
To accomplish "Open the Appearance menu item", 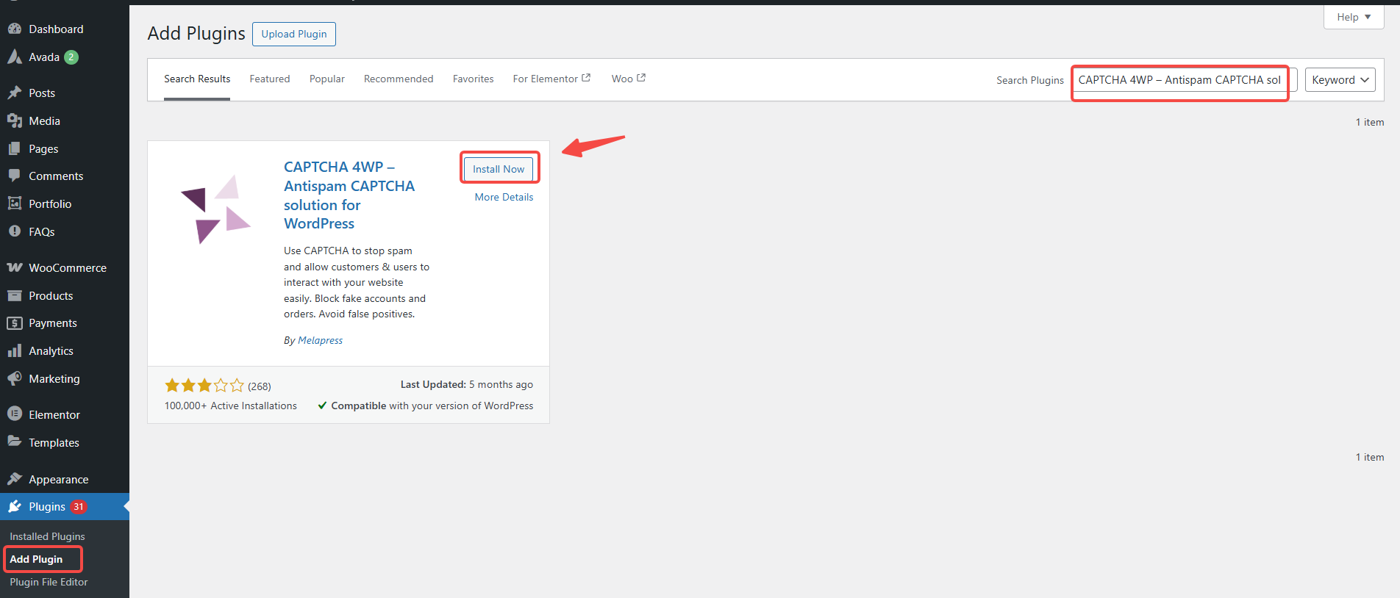I will 65,479.
